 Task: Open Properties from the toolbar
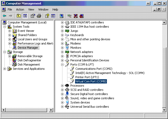coord(33,16)
